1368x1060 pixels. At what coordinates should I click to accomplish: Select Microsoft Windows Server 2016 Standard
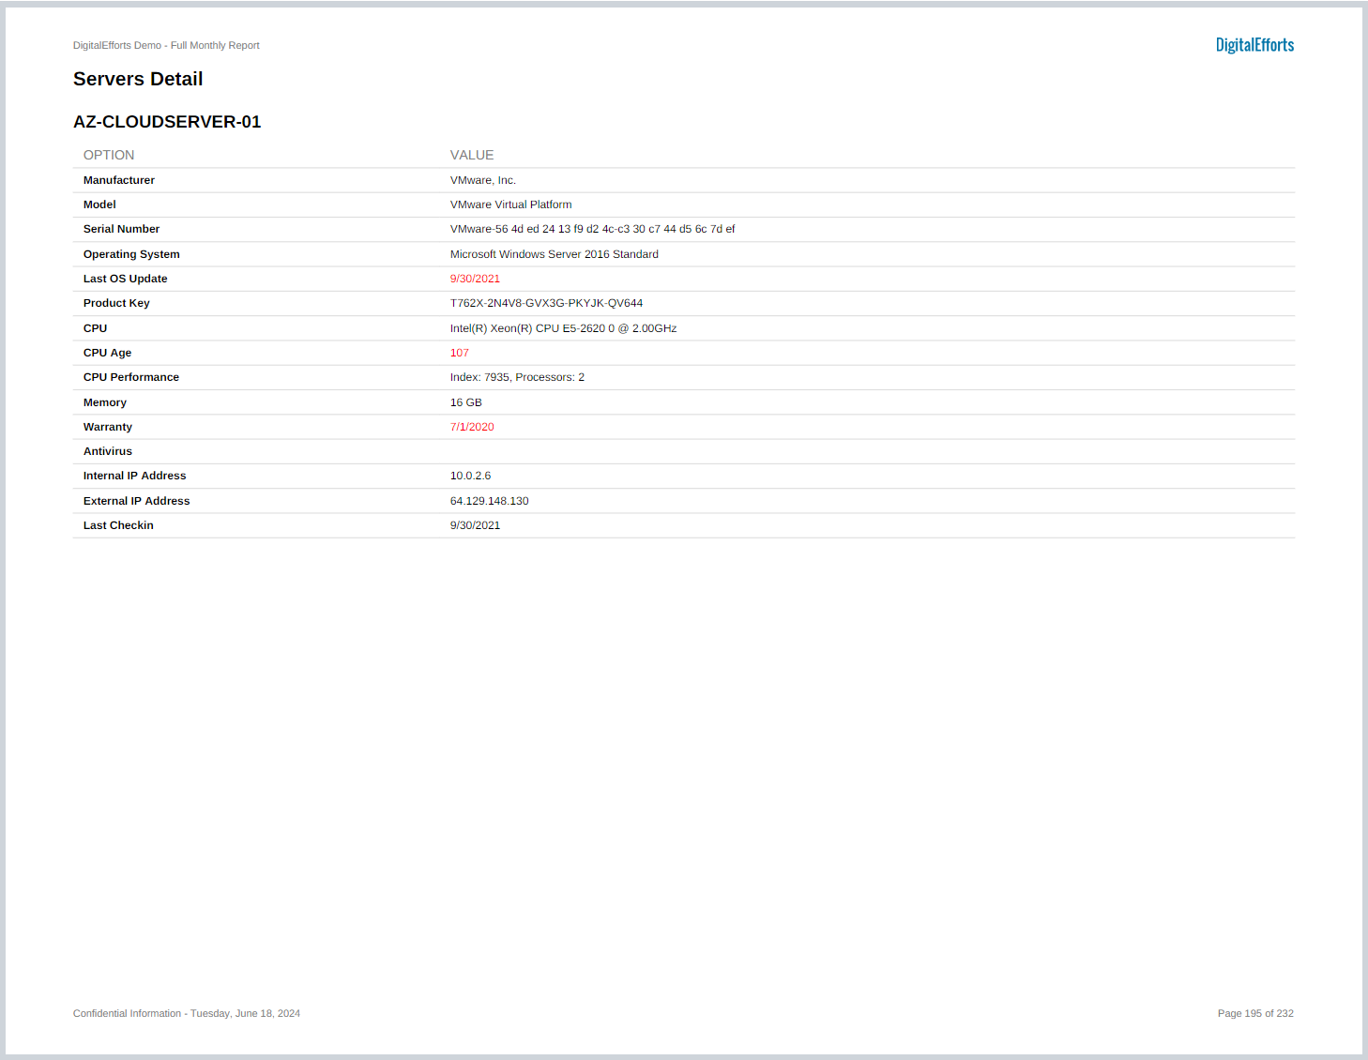point(555,254)
